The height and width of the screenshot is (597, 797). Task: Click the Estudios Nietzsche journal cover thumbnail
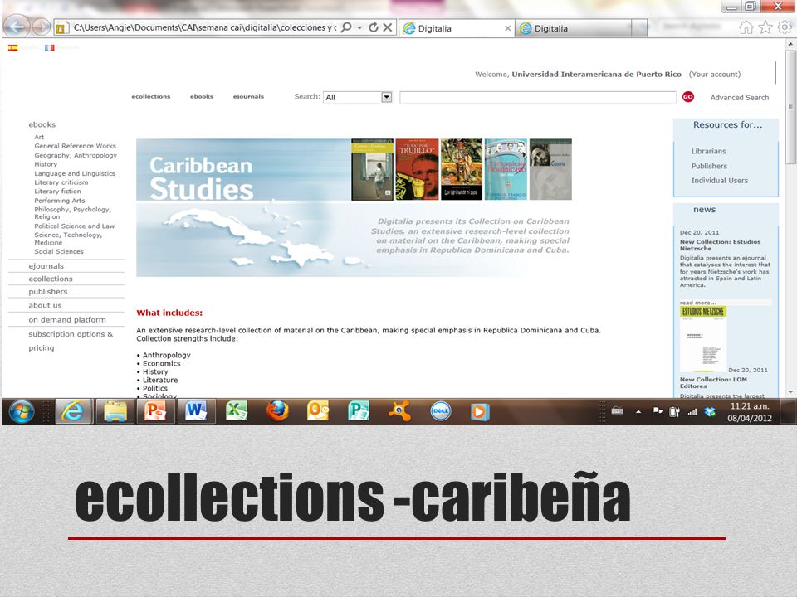[703, 338]
